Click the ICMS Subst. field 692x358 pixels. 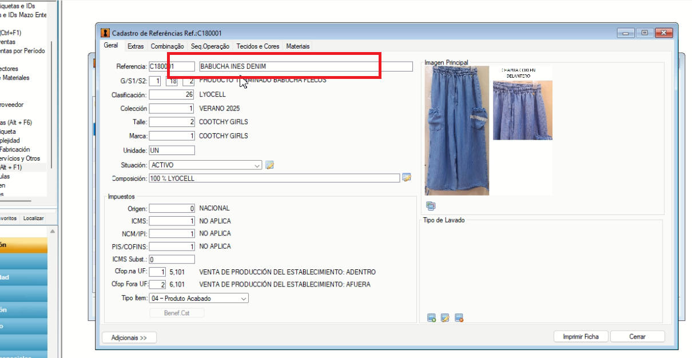[172, 260]
